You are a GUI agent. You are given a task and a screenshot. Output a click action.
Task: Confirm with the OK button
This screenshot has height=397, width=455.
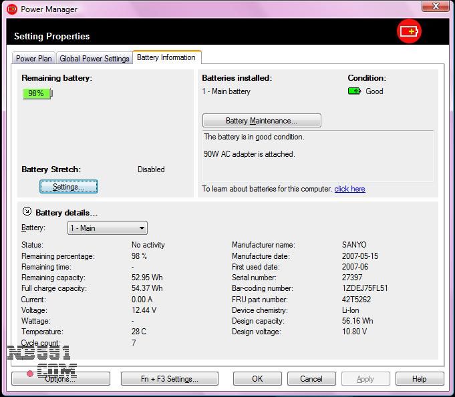257,379
